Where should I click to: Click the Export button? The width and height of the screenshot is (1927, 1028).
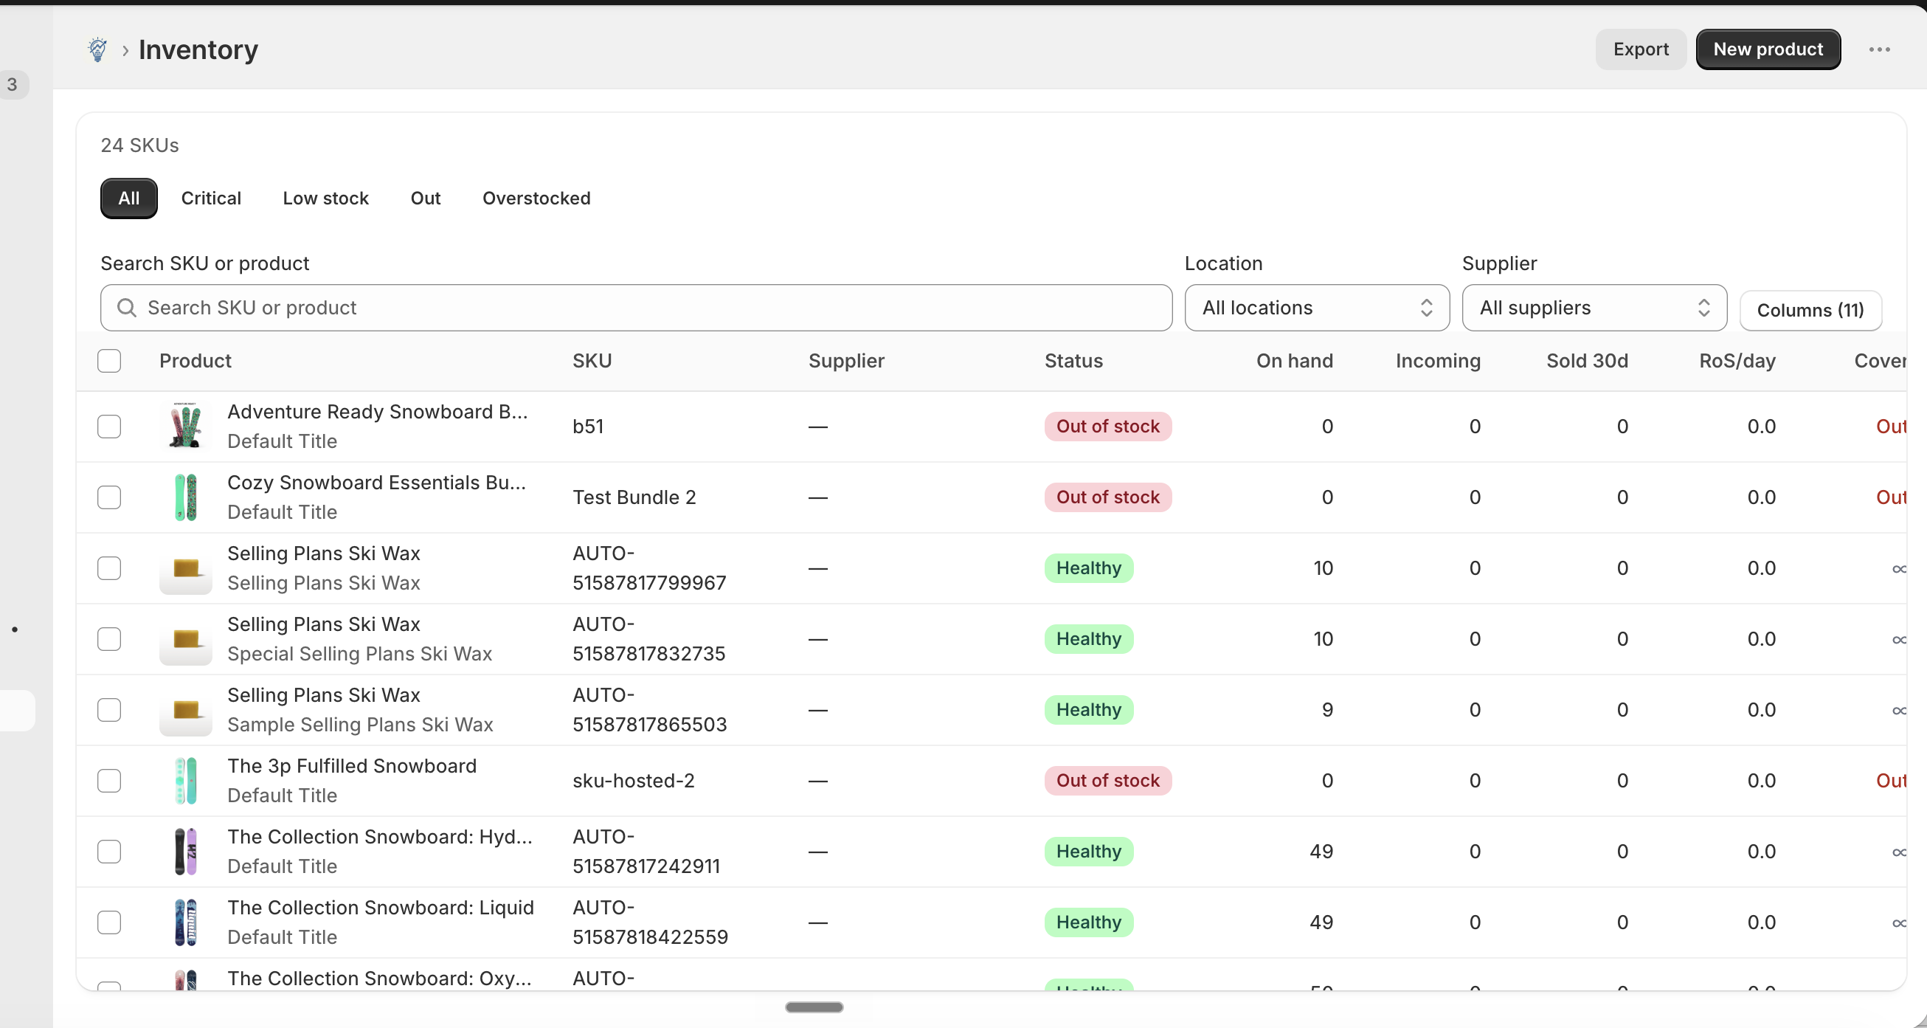click(1641, 49)
